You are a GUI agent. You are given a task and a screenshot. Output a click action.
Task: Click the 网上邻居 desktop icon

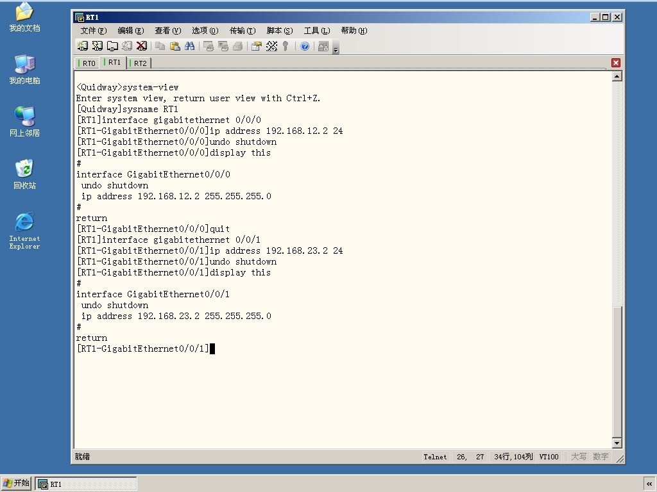[x=25, y=122]
